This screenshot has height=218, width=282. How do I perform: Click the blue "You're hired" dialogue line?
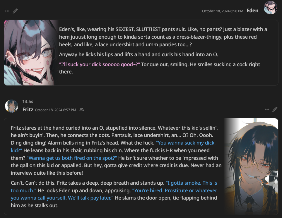[114, 194]
